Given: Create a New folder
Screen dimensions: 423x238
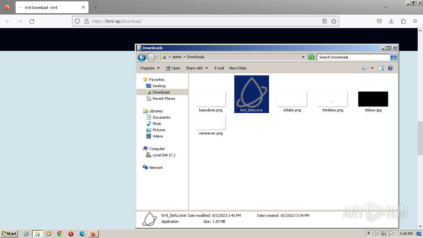Looking at the screenshot, I should coord(238,68).
